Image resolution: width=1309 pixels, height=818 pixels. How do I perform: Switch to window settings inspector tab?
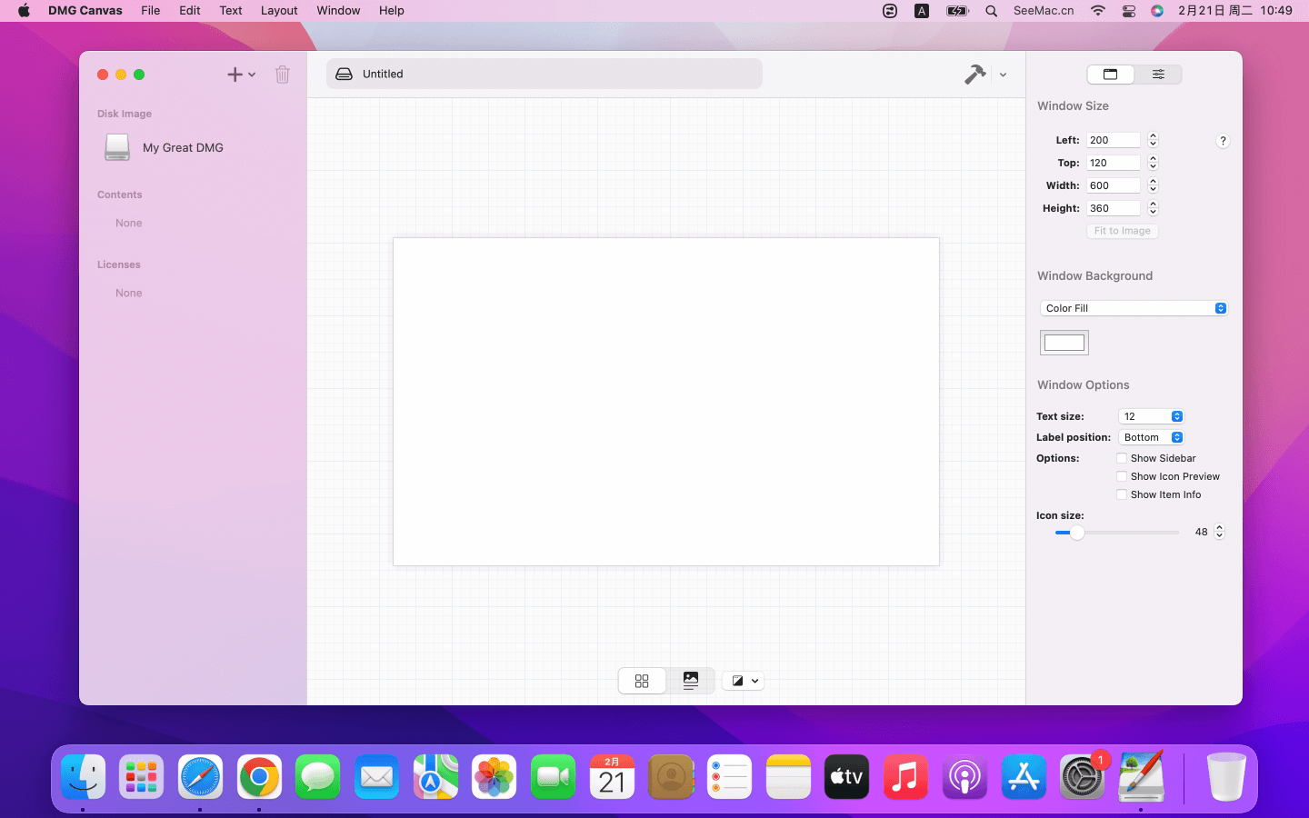click(x=1111, y=75)
